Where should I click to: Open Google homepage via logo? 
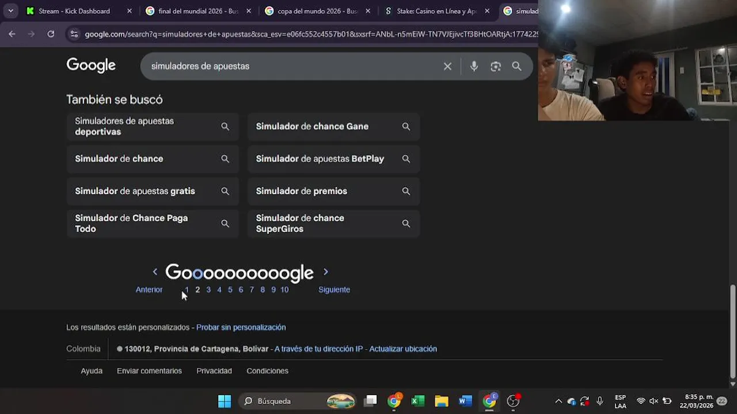click(x=91, y=66)
